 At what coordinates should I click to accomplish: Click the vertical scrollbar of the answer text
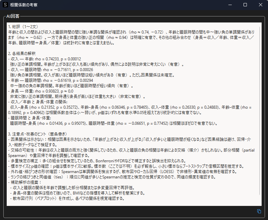(260, 111)
